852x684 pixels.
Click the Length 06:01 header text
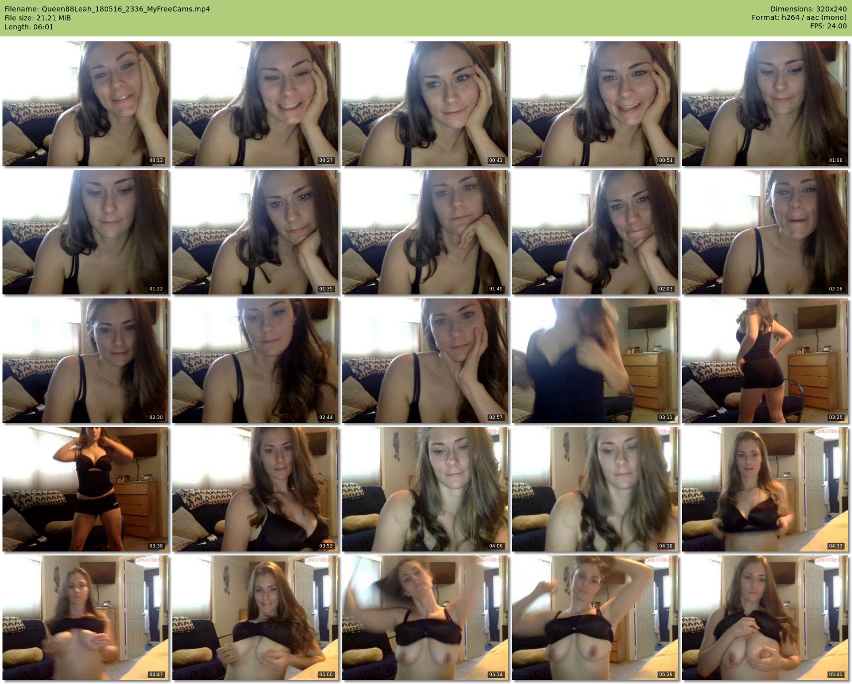(x=29, y=27)
